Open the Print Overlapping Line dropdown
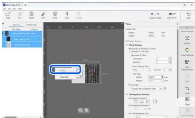 (151, 117)
